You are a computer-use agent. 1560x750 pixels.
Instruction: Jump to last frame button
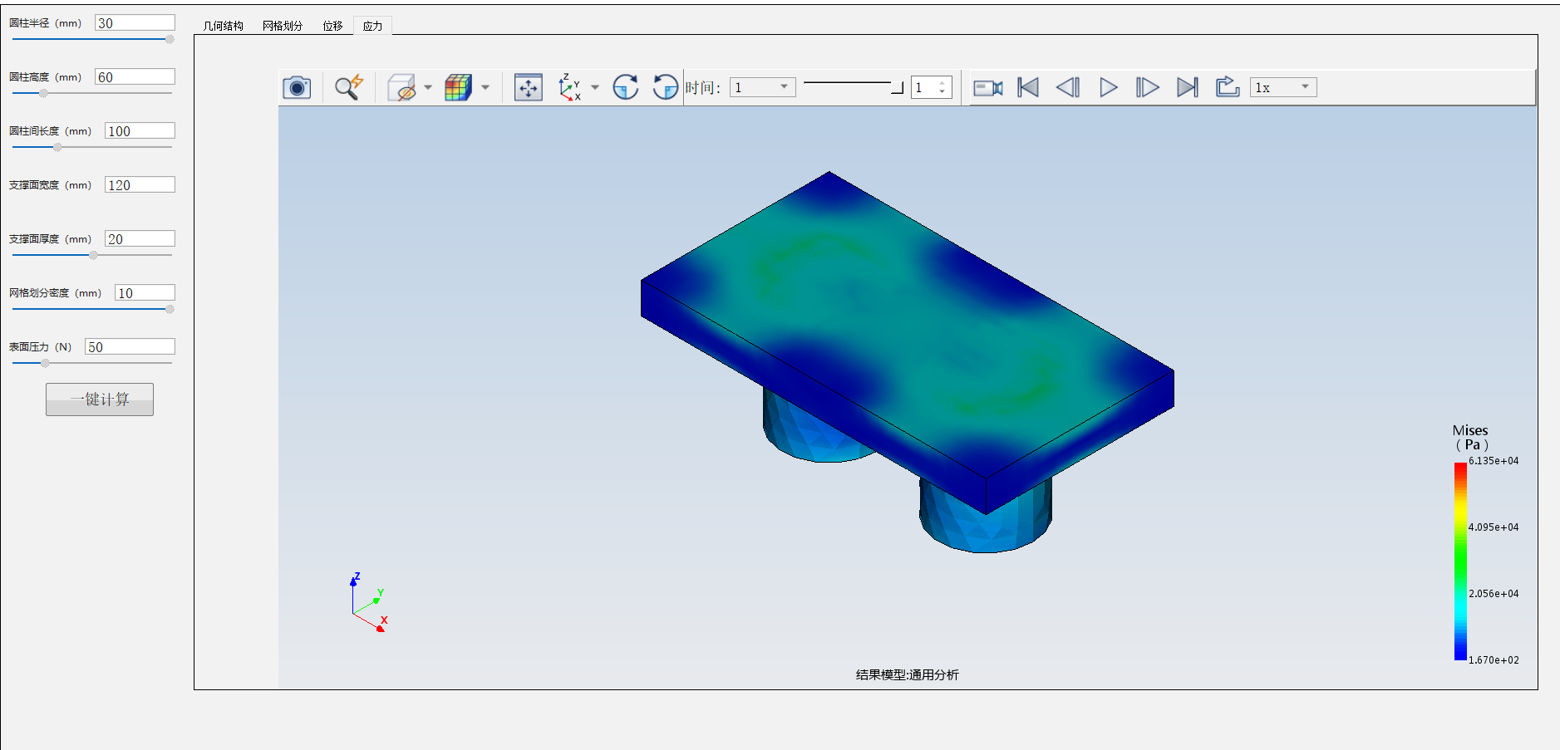pos(1188,87)
